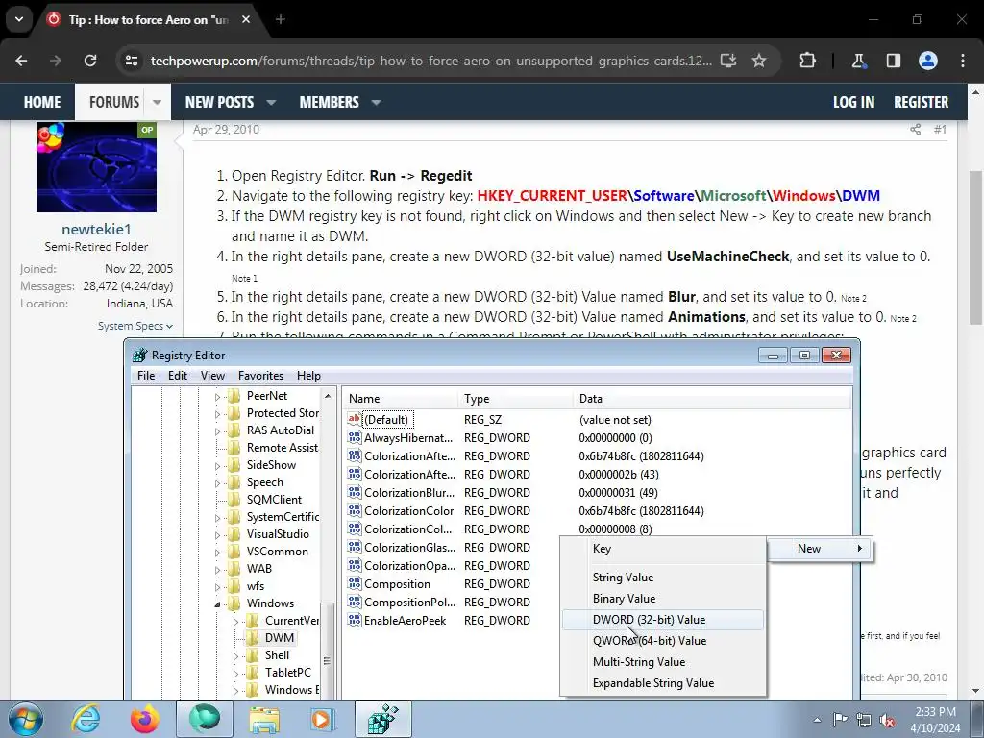This screenshot has width=984, height=738.
Task: Bookmark this page with star icon
Action: coord(759,61)
